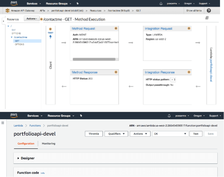This screenshot has height=177, width=224.
Task: Open portfolioapi-devel breadcrumb in API Gateway
Action: [67, 11]
